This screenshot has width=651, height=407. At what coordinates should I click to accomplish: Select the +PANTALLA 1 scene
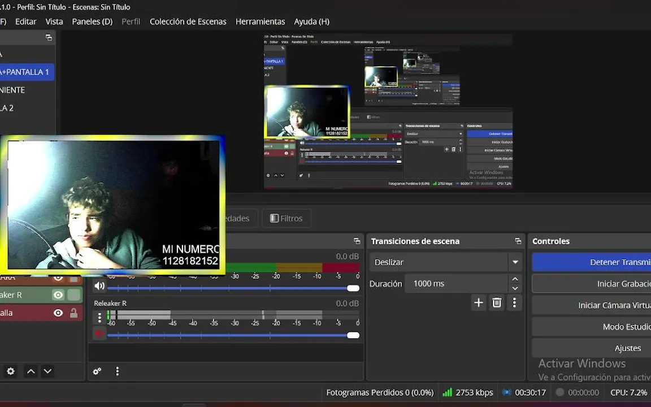coord(27,72)
